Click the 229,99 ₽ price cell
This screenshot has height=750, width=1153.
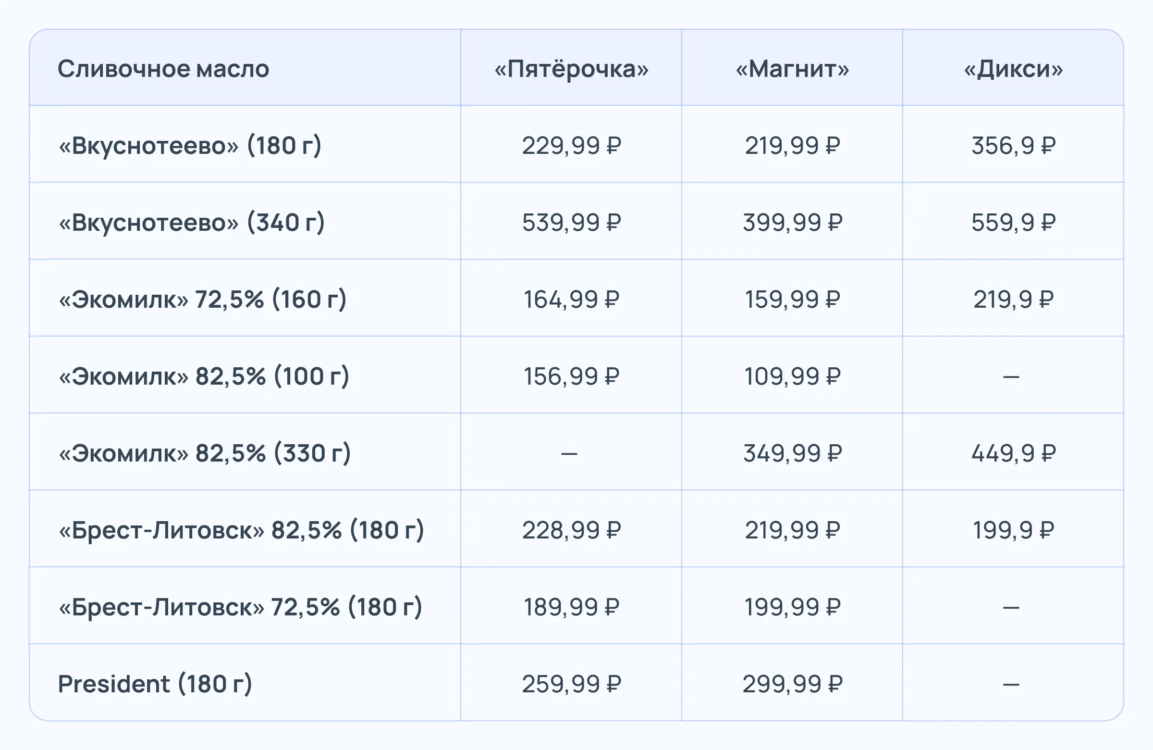click(x=571, y=146)
